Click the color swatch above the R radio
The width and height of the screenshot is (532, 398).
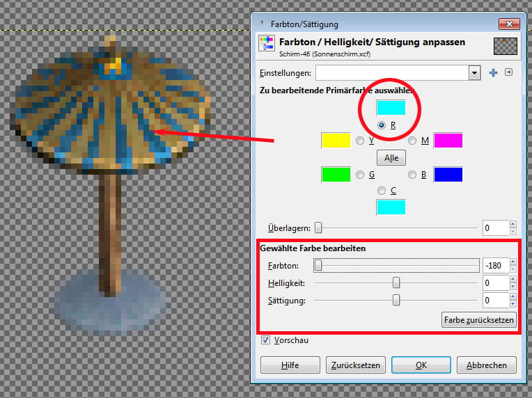[391, 108]
